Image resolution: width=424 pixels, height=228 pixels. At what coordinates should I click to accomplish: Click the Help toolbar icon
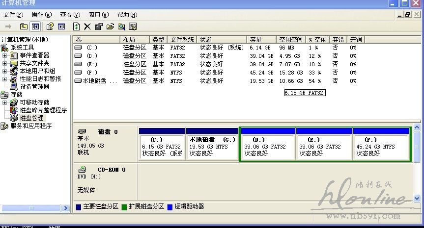pyautogui.click(x=49, y=26)
